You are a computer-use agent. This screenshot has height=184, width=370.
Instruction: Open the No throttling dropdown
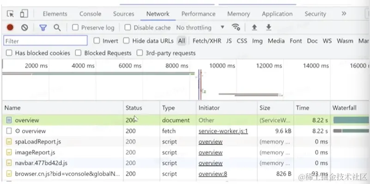point(200,28)
